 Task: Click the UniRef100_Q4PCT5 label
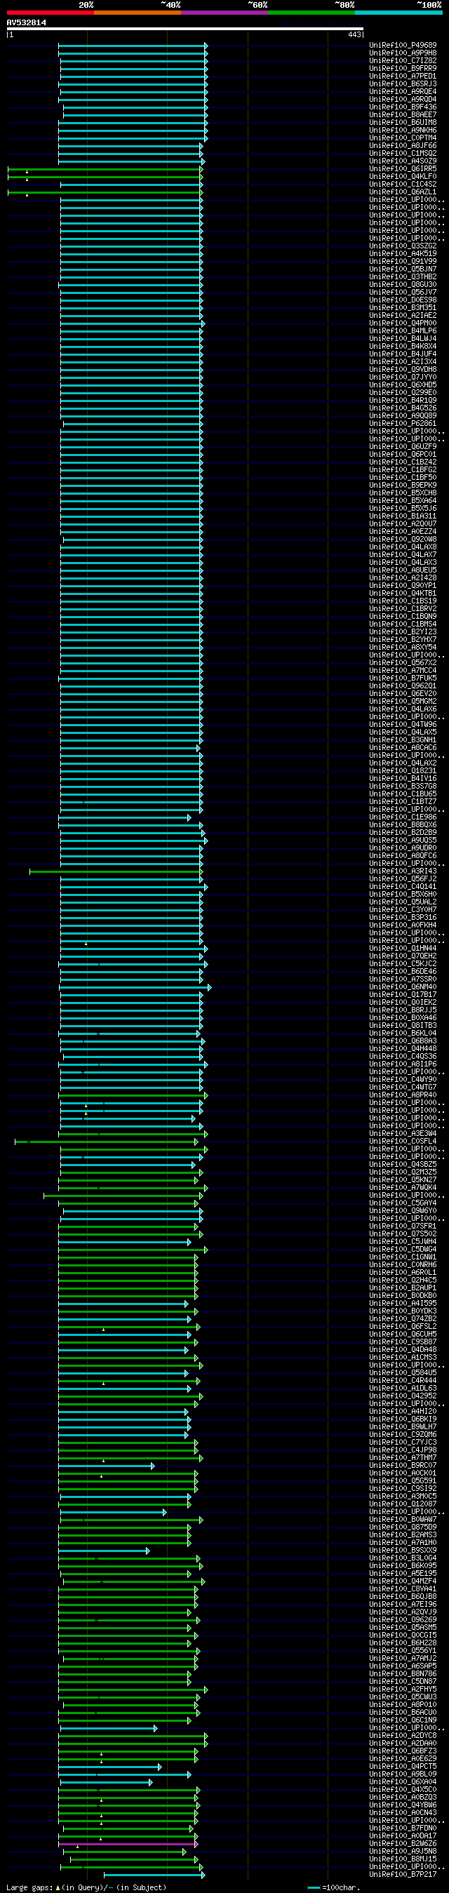403,1766
